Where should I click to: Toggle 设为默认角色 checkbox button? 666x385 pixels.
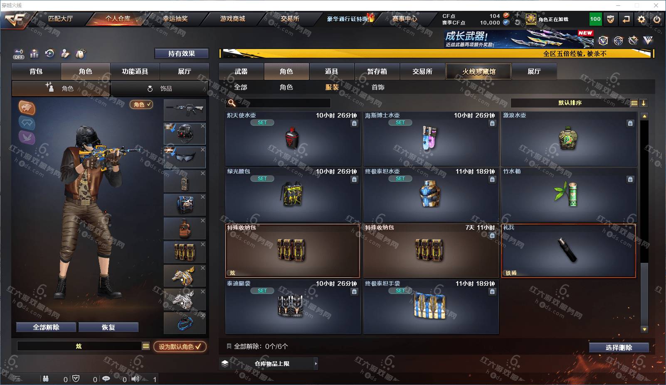pyautogui.click(x=180, y=346)
